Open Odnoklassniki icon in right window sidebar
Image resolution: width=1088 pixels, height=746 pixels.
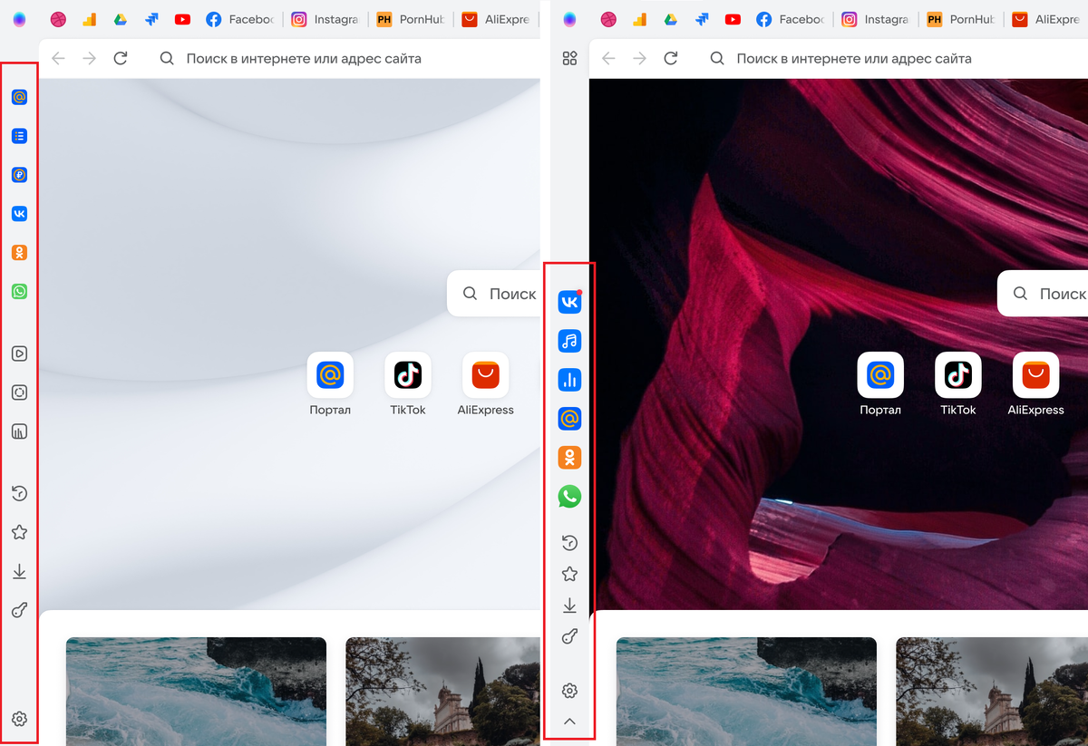tap(569, 458)
